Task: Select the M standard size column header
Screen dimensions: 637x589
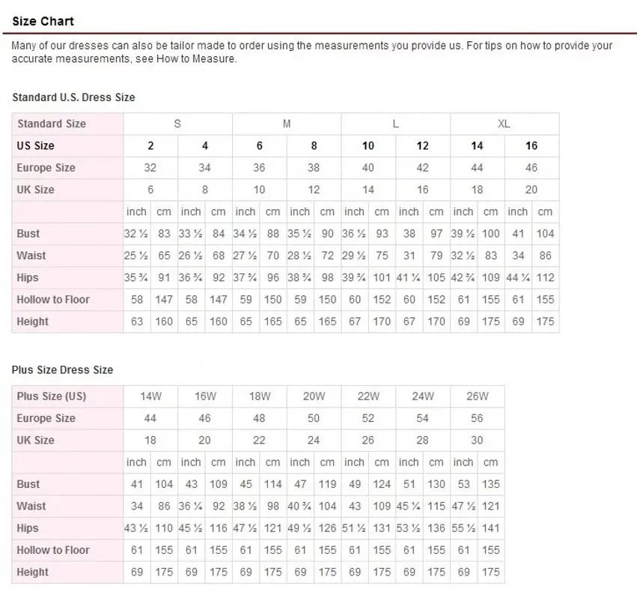Action: click(286, 124)
